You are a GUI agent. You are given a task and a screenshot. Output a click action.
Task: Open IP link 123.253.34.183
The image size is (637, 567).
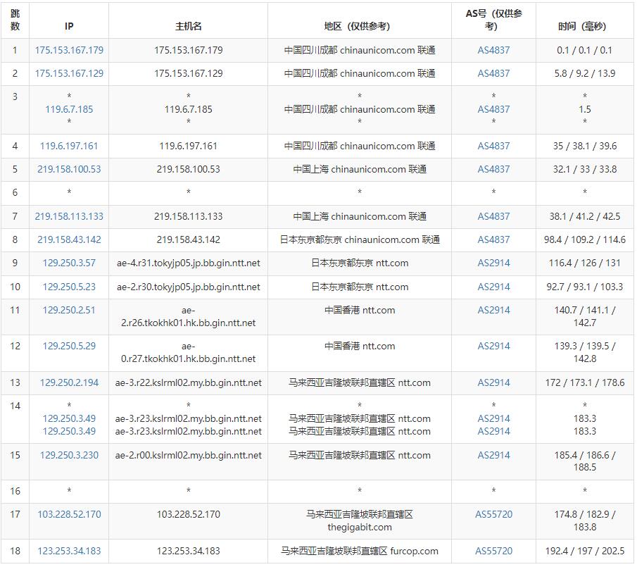(69, 551)
